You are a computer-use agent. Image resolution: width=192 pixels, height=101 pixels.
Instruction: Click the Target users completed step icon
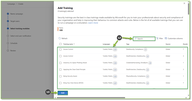(x=8, y=21)
